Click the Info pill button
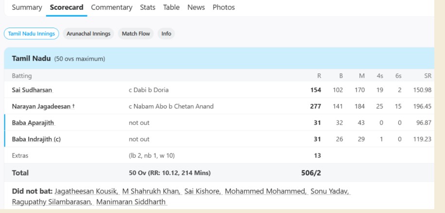Screen dimensions: 445x213 coord(166,34)
